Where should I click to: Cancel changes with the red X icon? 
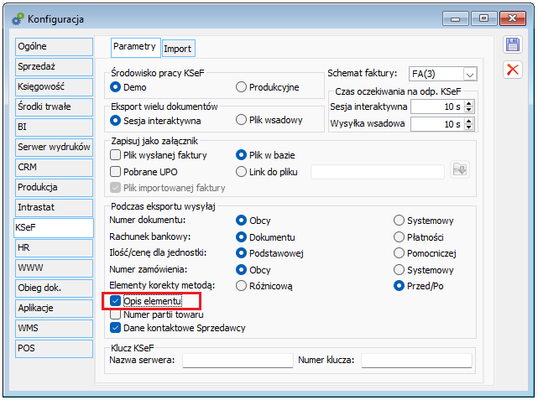tap(513, 70)
